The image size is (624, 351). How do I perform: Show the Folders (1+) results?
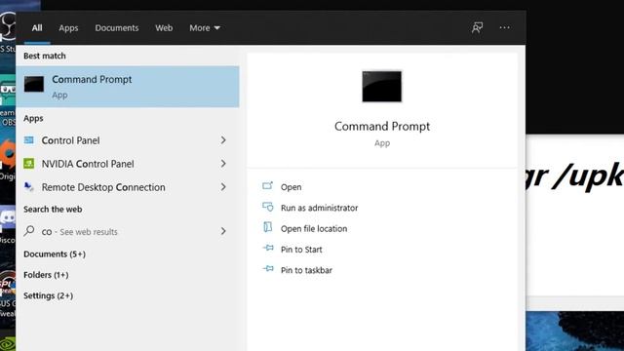[46, 275]
